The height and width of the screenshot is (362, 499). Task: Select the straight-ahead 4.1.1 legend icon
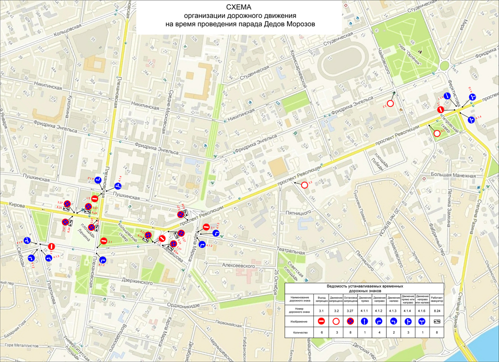(x=365, y=321)
